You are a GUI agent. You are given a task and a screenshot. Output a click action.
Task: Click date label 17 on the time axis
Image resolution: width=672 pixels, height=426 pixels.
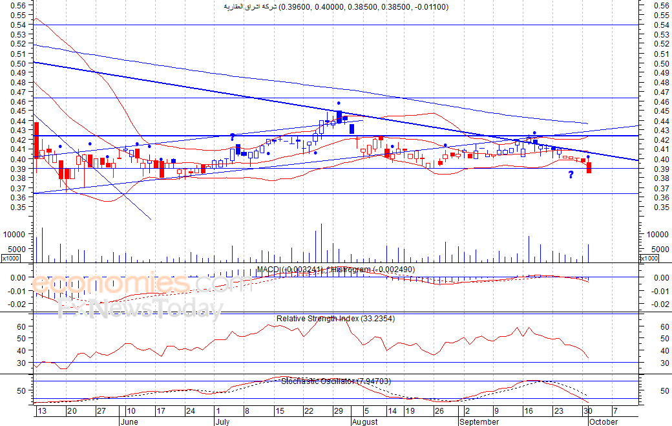tap(160, 411)
